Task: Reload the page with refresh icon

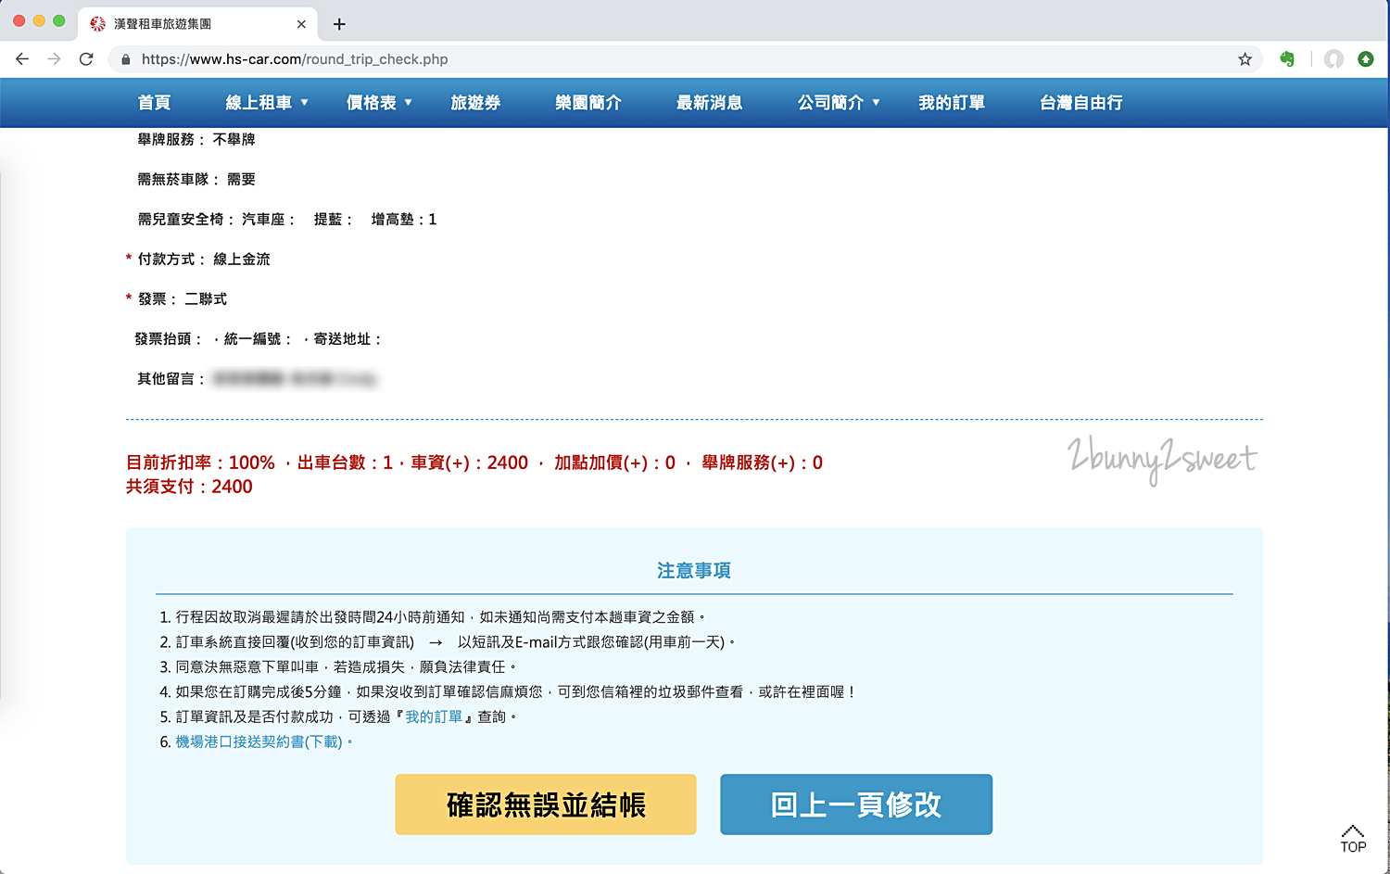Action: (86, 59)
